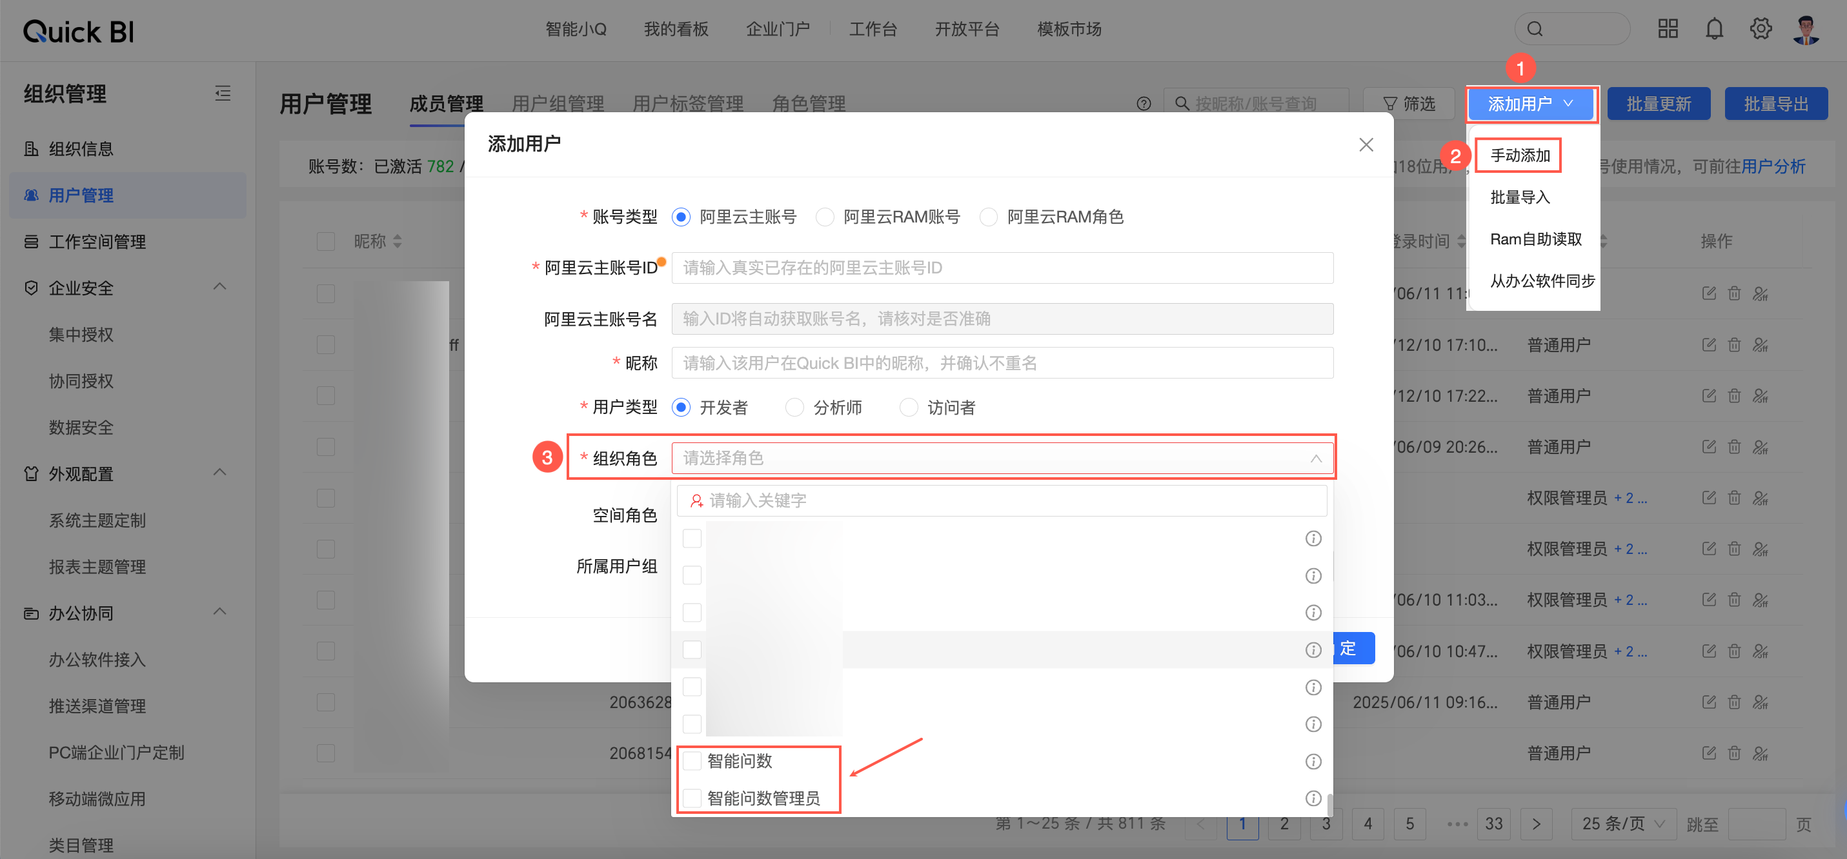Collapse the 企业安全 sidebar section
1847x859 pixels.
pos(220,287)
